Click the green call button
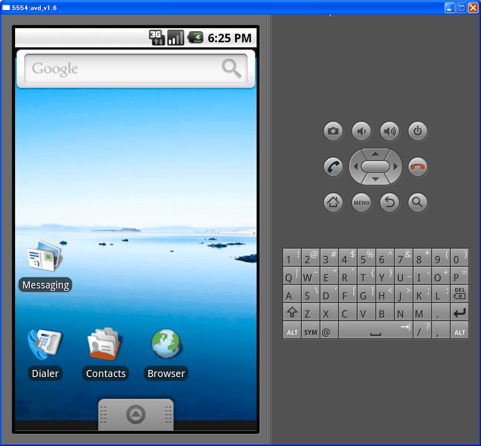Viewport: 481px width, 446px height. [x=334, y=167]
